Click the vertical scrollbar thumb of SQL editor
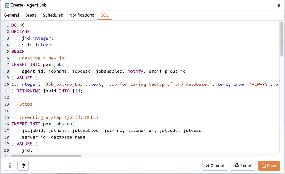The width and height of the screenshot is (285, 174). coord(282,39)
